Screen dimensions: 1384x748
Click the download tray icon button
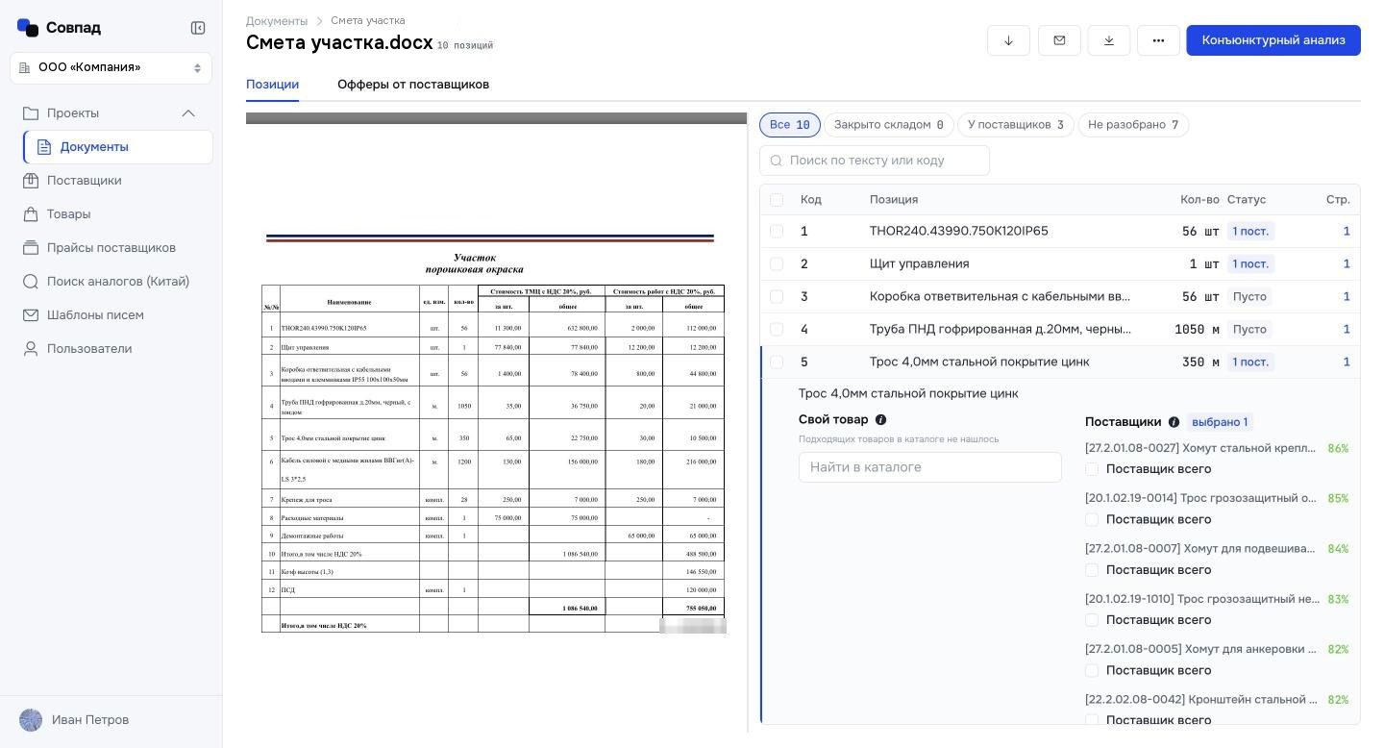1109,40
